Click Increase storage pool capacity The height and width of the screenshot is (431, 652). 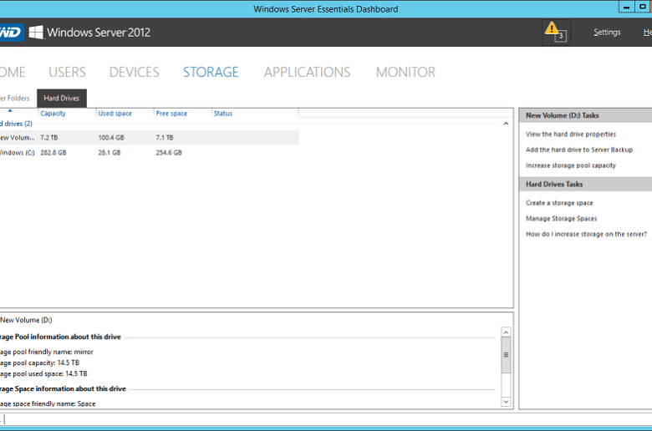click(x=570, y=165)
